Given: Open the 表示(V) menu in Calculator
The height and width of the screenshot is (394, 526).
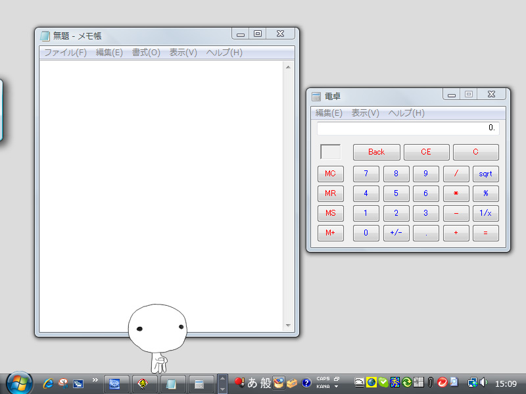Looking at the screenshot, I should coord(365,113).
